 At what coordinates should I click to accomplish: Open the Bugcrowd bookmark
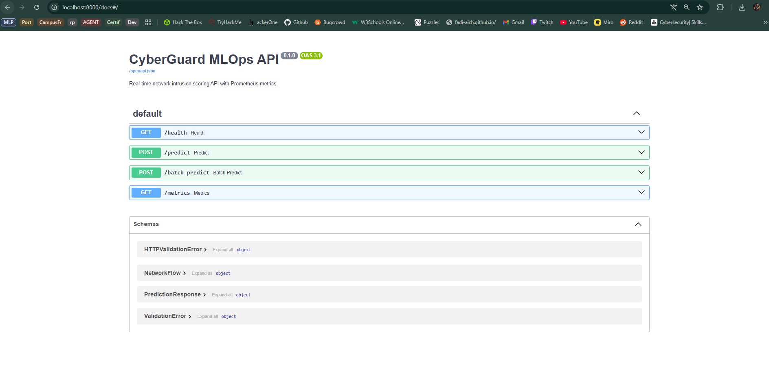pos(330,22)
